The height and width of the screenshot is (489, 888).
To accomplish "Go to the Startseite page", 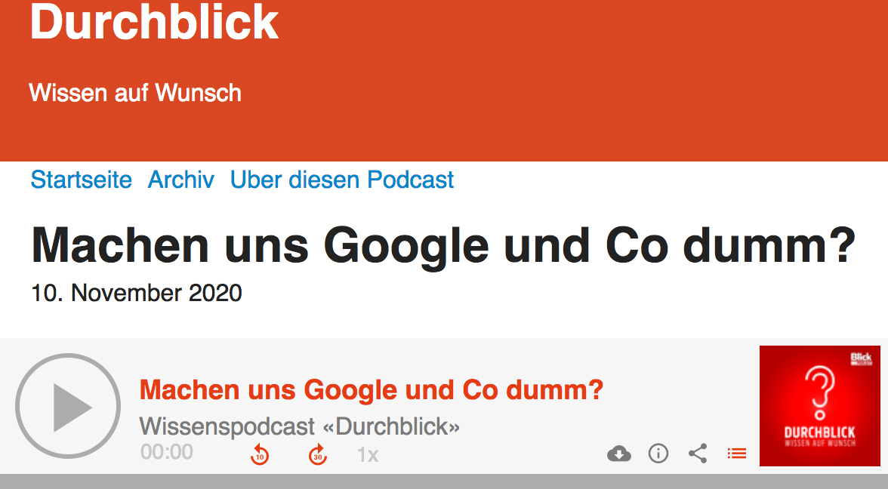I will coord(82,180).
